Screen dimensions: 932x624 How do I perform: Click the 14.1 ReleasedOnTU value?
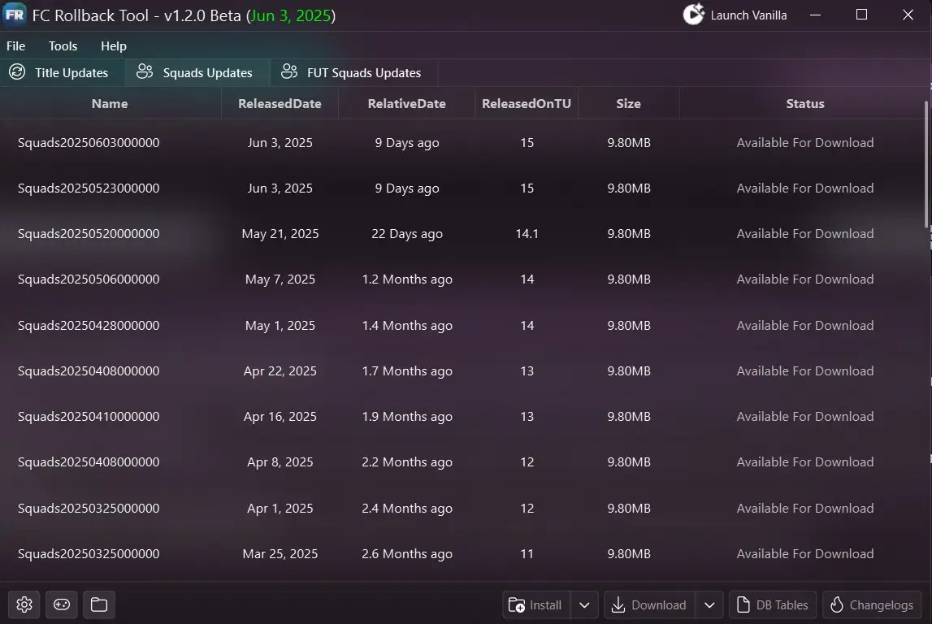click(x=527, y=233)
